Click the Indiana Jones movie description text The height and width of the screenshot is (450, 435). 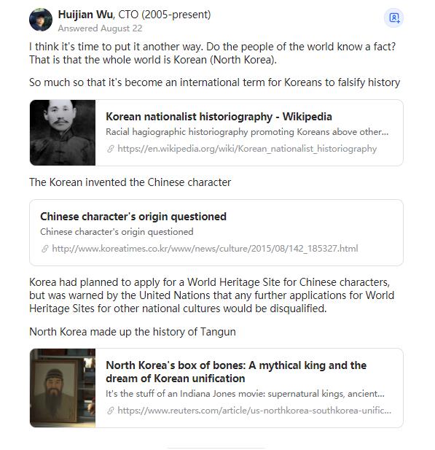tap(245, 394)
